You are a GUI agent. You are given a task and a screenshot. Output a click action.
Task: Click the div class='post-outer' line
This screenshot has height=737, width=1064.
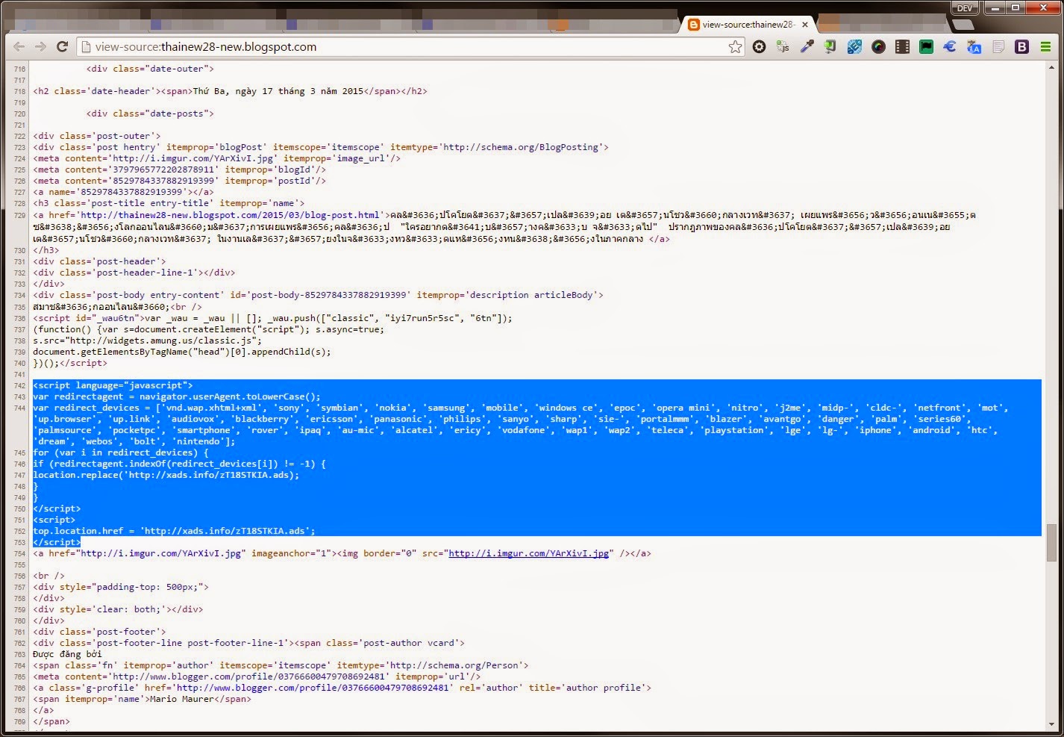coord(97,136)
